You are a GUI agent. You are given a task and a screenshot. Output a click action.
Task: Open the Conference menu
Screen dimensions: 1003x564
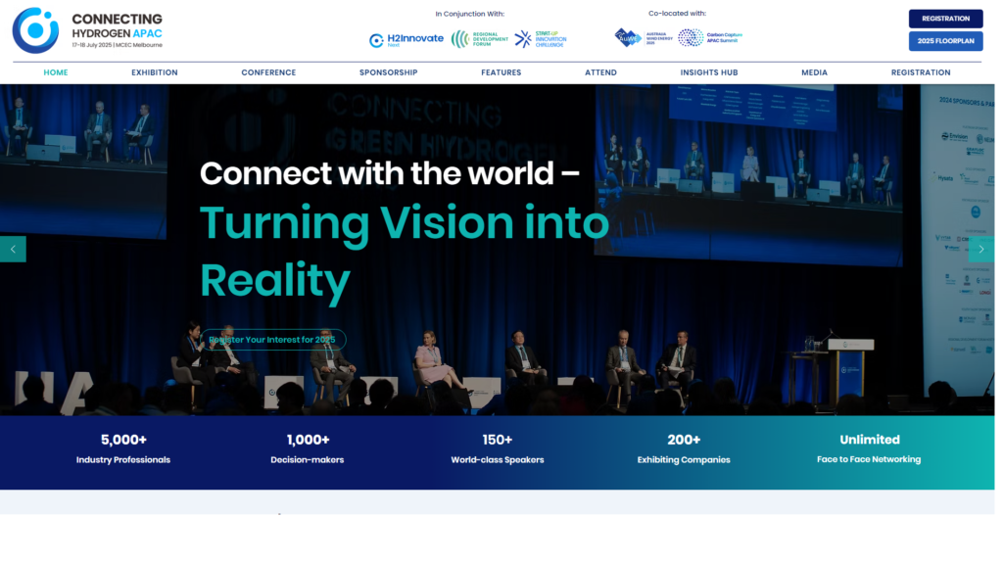(x=268, y=72)
